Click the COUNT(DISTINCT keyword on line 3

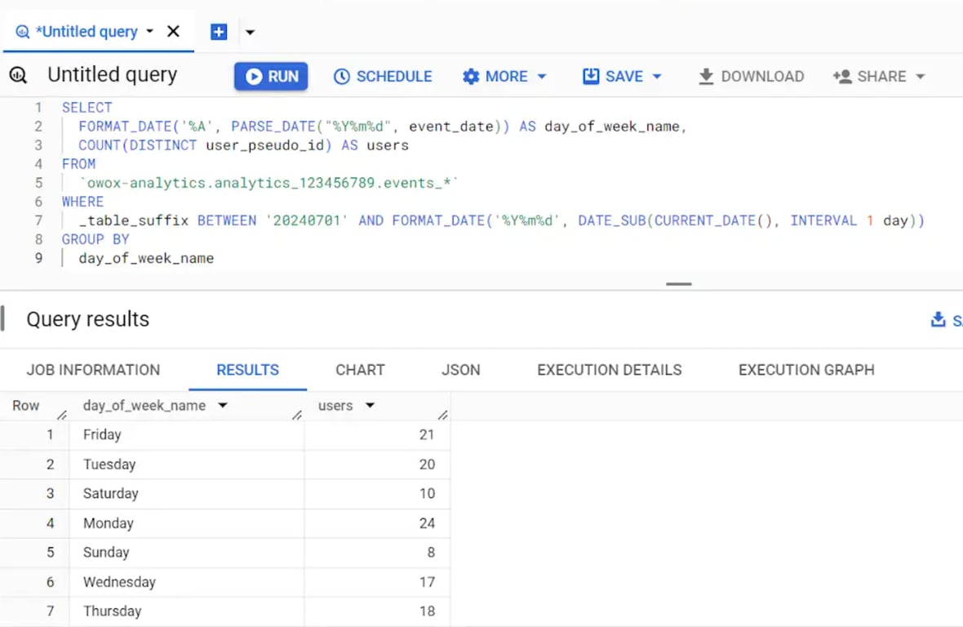click(x=138, y=145)
